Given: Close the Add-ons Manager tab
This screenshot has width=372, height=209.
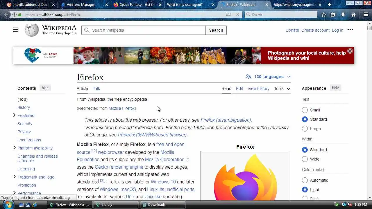Looking at the screenshot, I should pos(106,5).
